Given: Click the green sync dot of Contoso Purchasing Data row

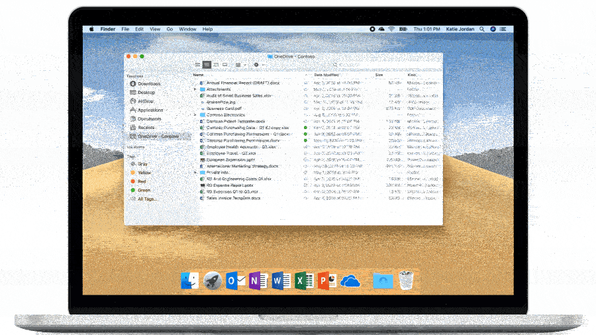Looking at the screenshot, I should tap(305, 128).
